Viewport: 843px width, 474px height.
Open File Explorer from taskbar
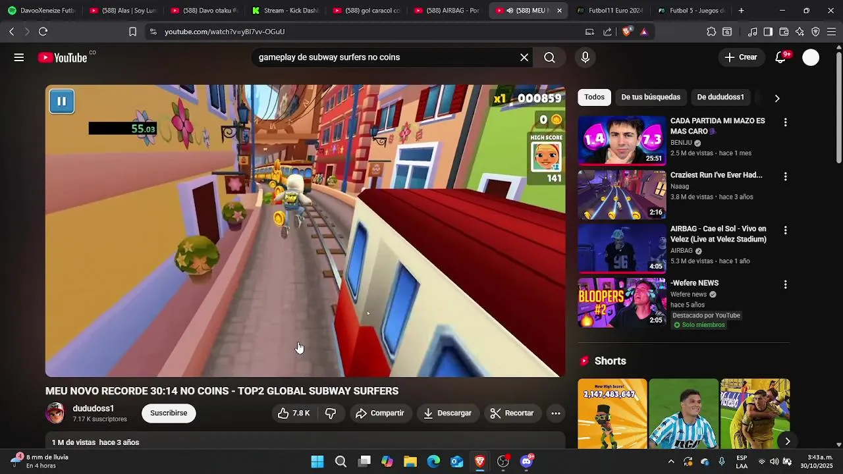tap(410, 461)
